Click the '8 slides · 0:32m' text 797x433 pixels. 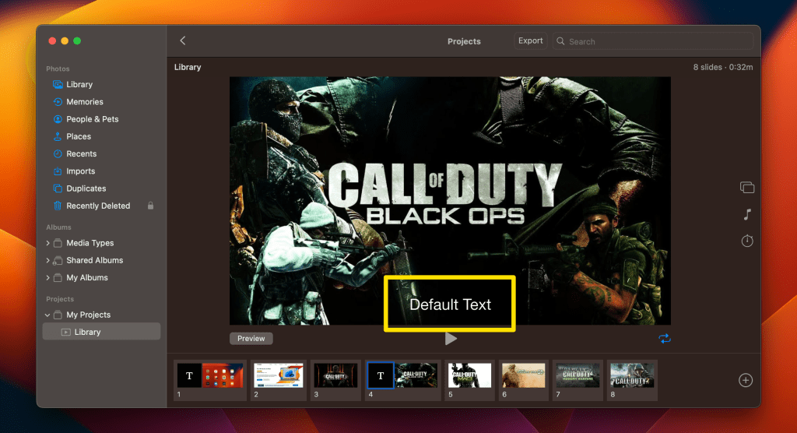pos(723,67)
